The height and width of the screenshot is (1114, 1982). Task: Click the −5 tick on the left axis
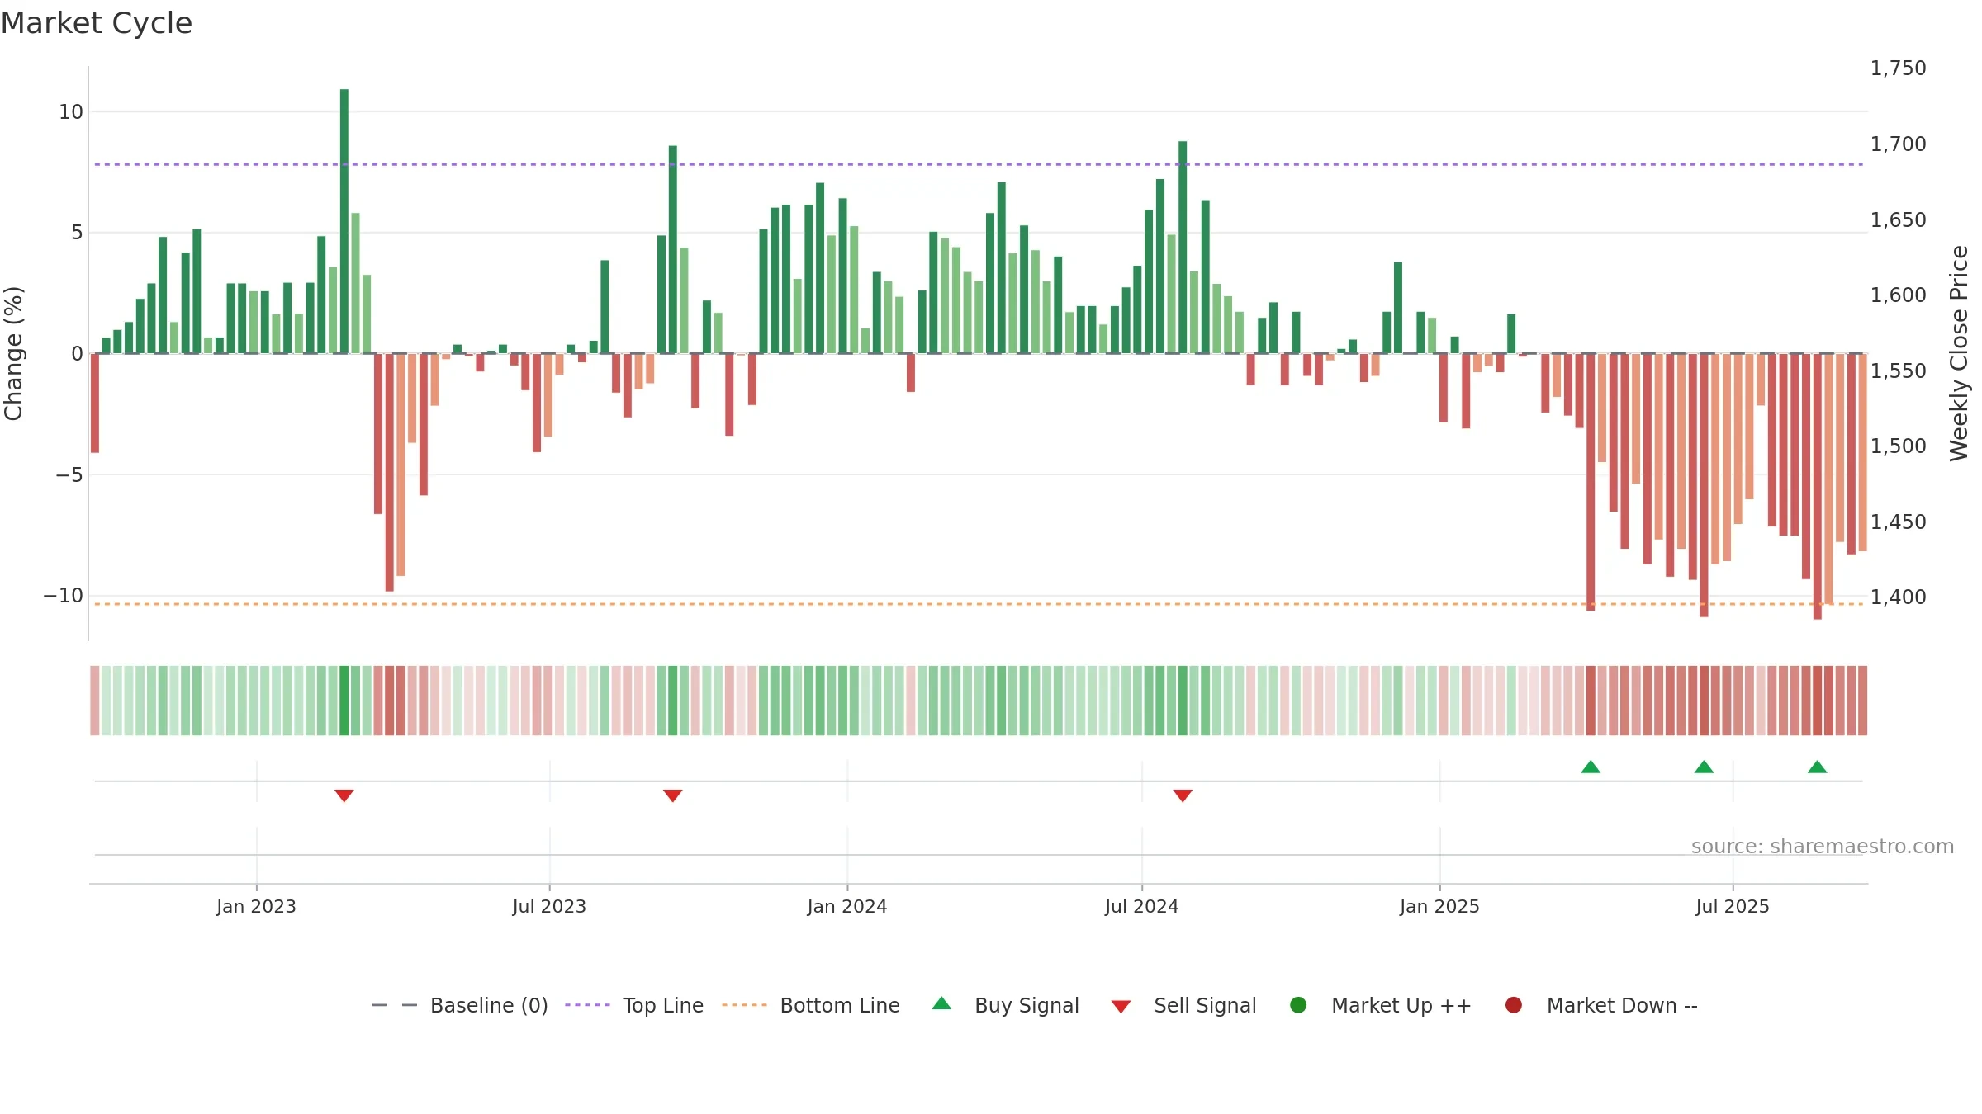pyautogui.click(x=69, y=474)
